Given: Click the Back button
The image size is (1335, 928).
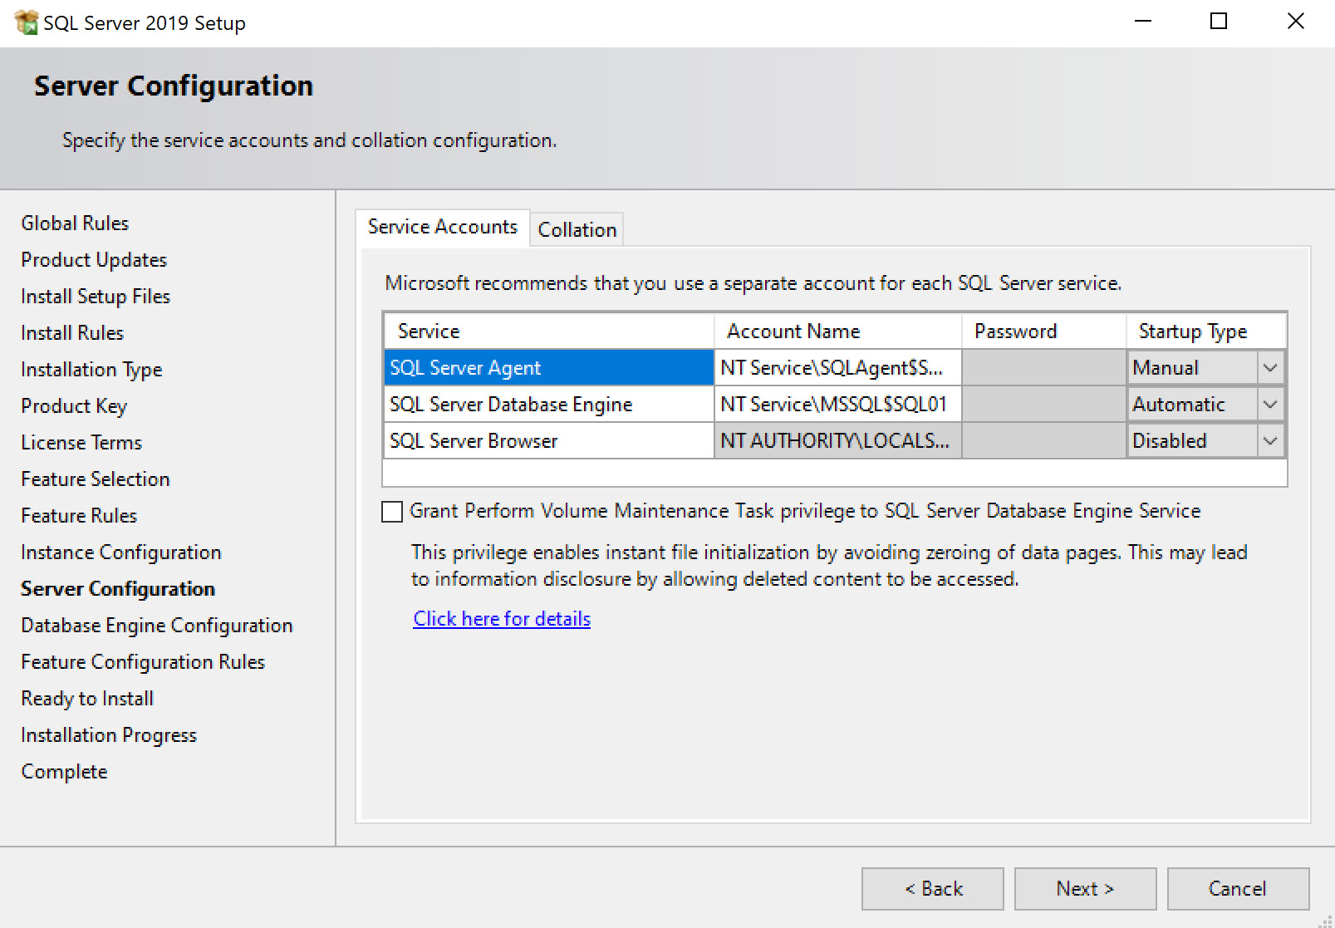Looking at the screenshot, I should [x=932, y=888].
